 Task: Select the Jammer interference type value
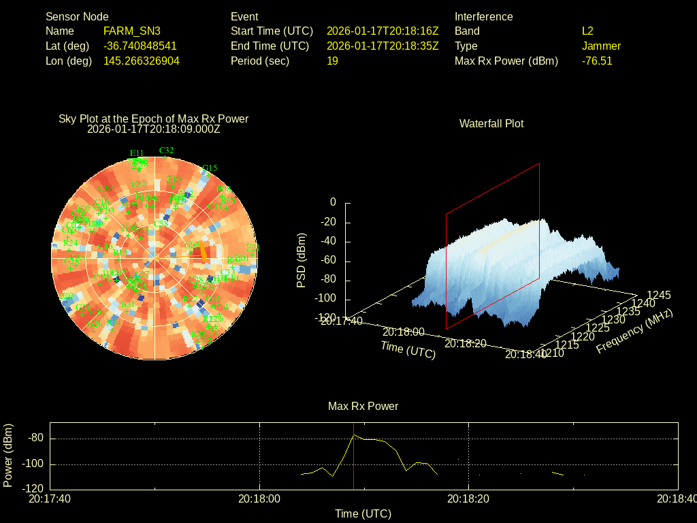pos(601,46)
